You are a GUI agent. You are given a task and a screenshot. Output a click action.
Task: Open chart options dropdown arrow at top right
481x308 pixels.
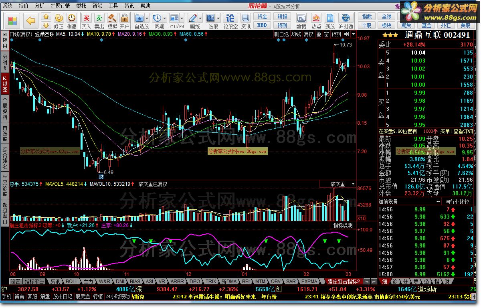[x=353, y=34]
